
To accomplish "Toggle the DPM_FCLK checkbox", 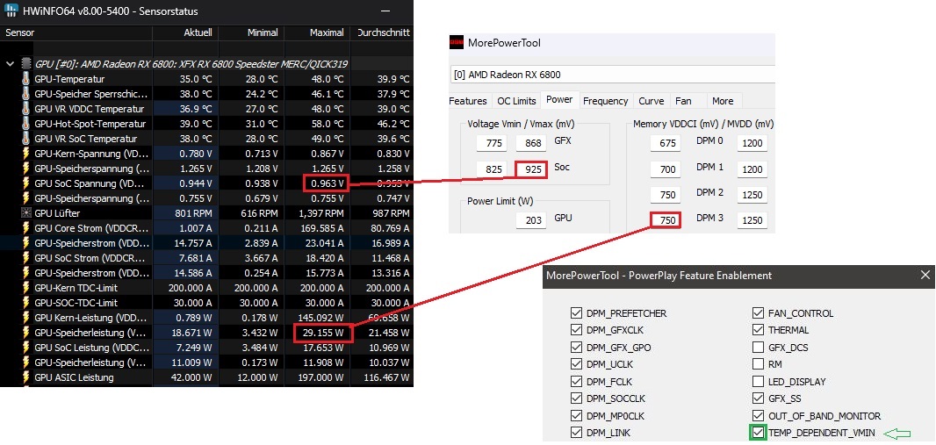I will pos(576,381).
